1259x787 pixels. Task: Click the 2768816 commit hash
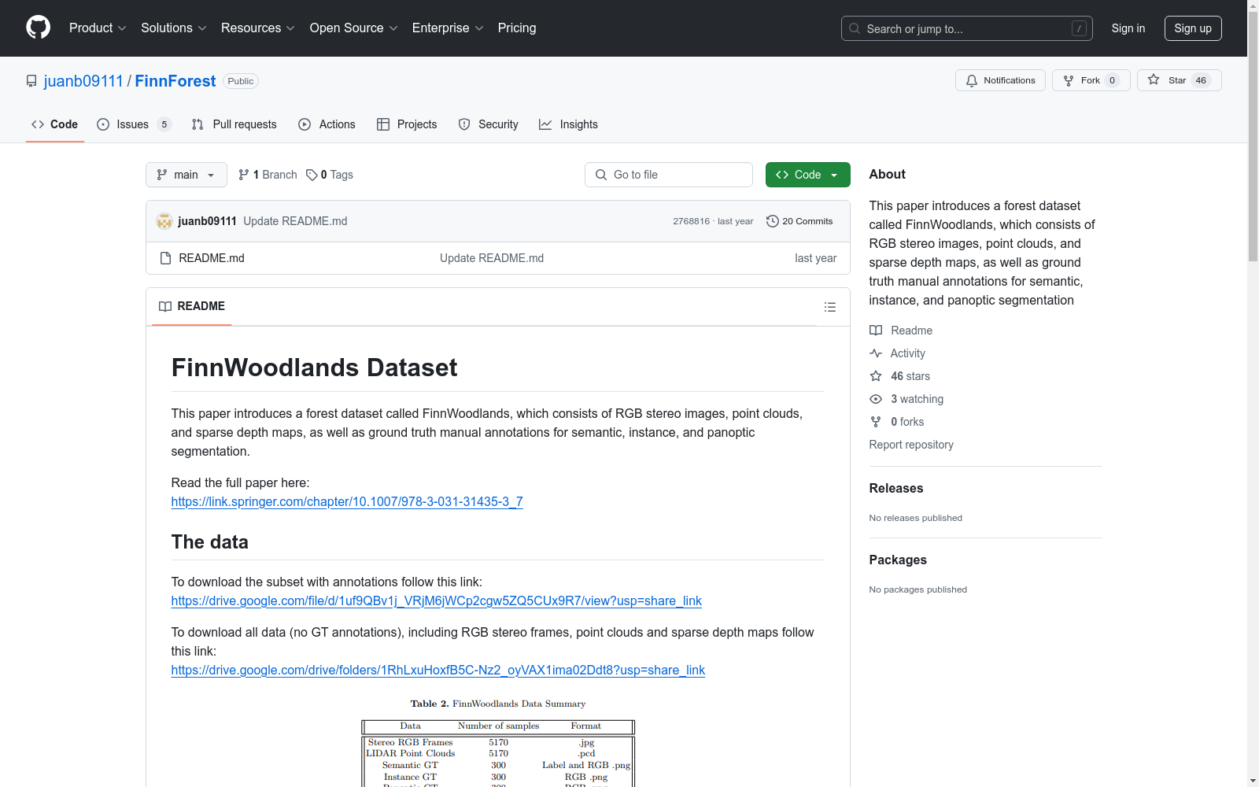coord(691,221)
